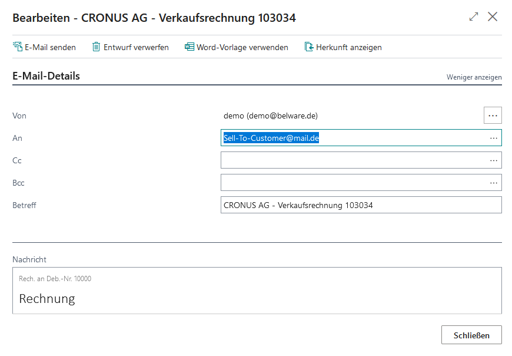Close the email dialog with X
This screenshot has height=356, width=512.
[493, 17]
